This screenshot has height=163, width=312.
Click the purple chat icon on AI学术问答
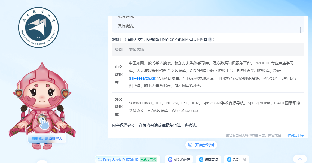pos(171,159)
